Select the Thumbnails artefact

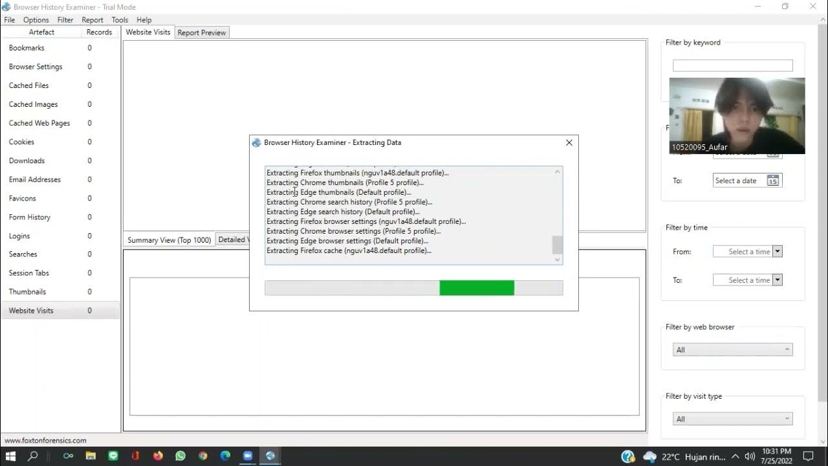(60, 292)
